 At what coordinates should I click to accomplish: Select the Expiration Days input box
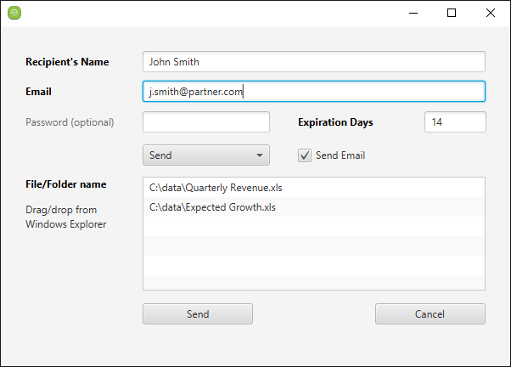point(455,122)
